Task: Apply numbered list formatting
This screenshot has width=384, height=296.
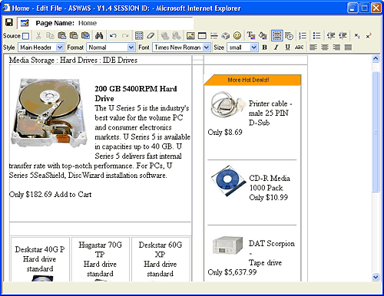Action: pos(303,35)
